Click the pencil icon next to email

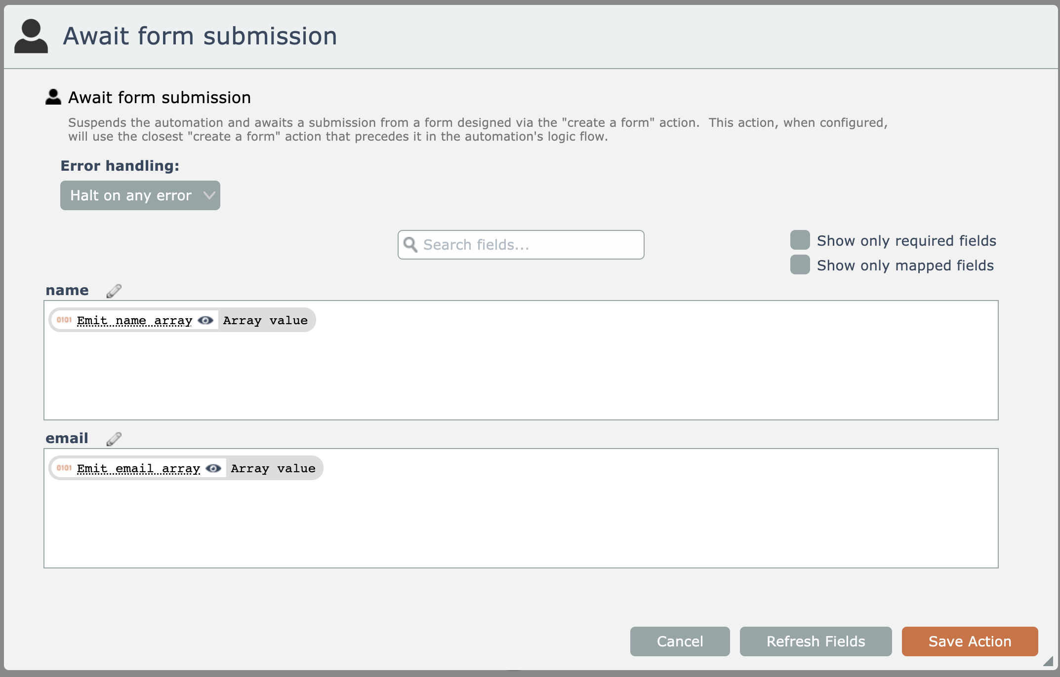tap(114, 439)
